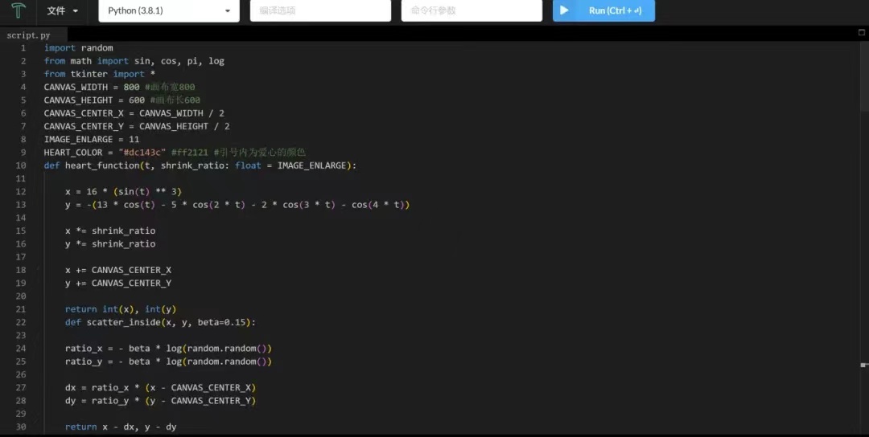Click line number 1 in the gutter
This screenshot has height=437, width=869.
(x=23, y=48)
